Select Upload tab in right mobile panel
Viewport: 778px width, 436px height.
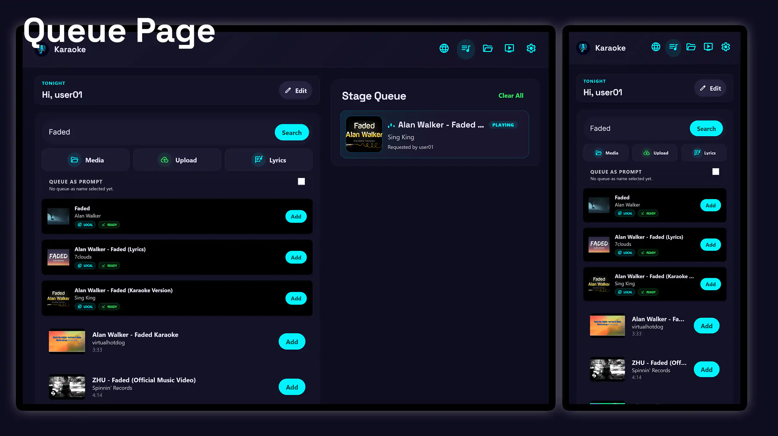655,153
